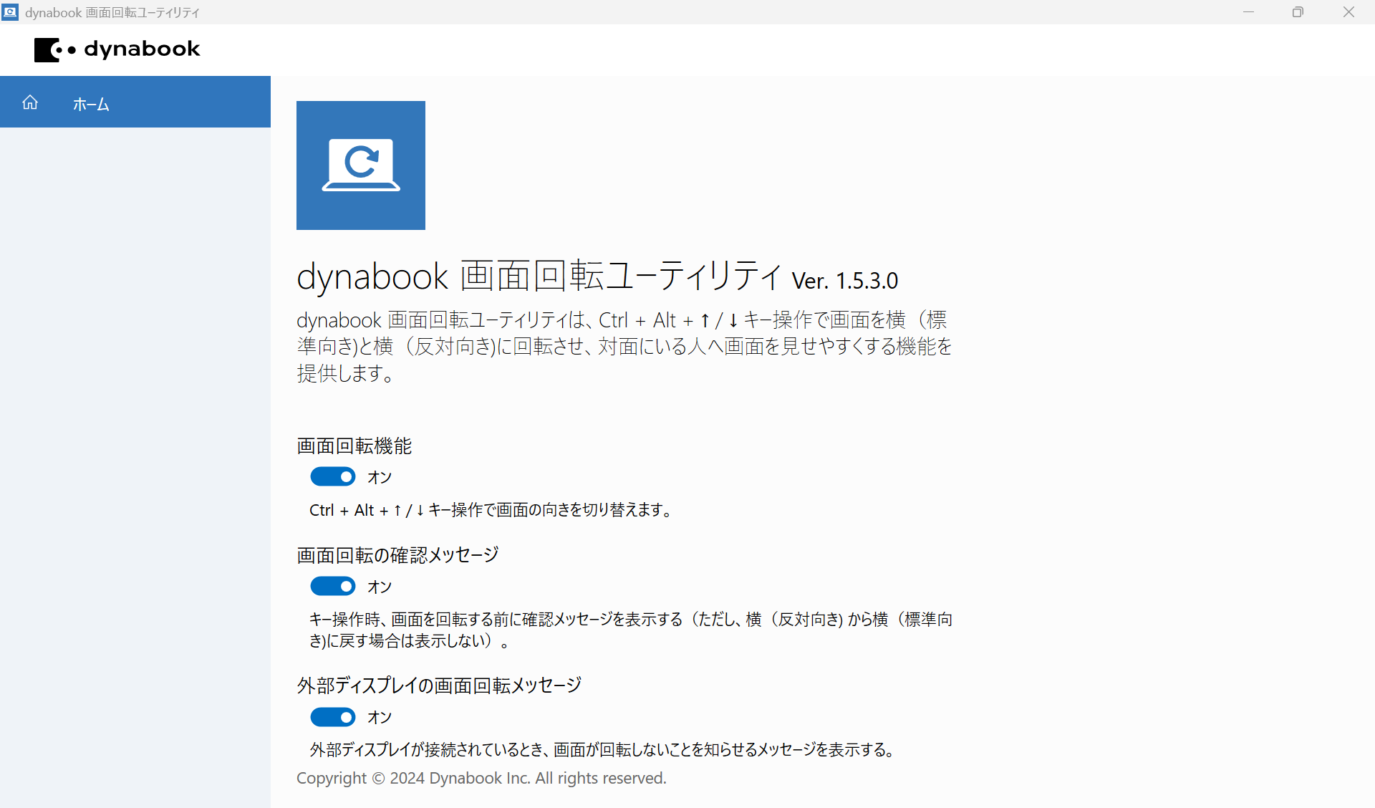Click the 画面回転の確認メッセージ heading
The height and width of the screenshot is (808, 1375).
(397, 555)
